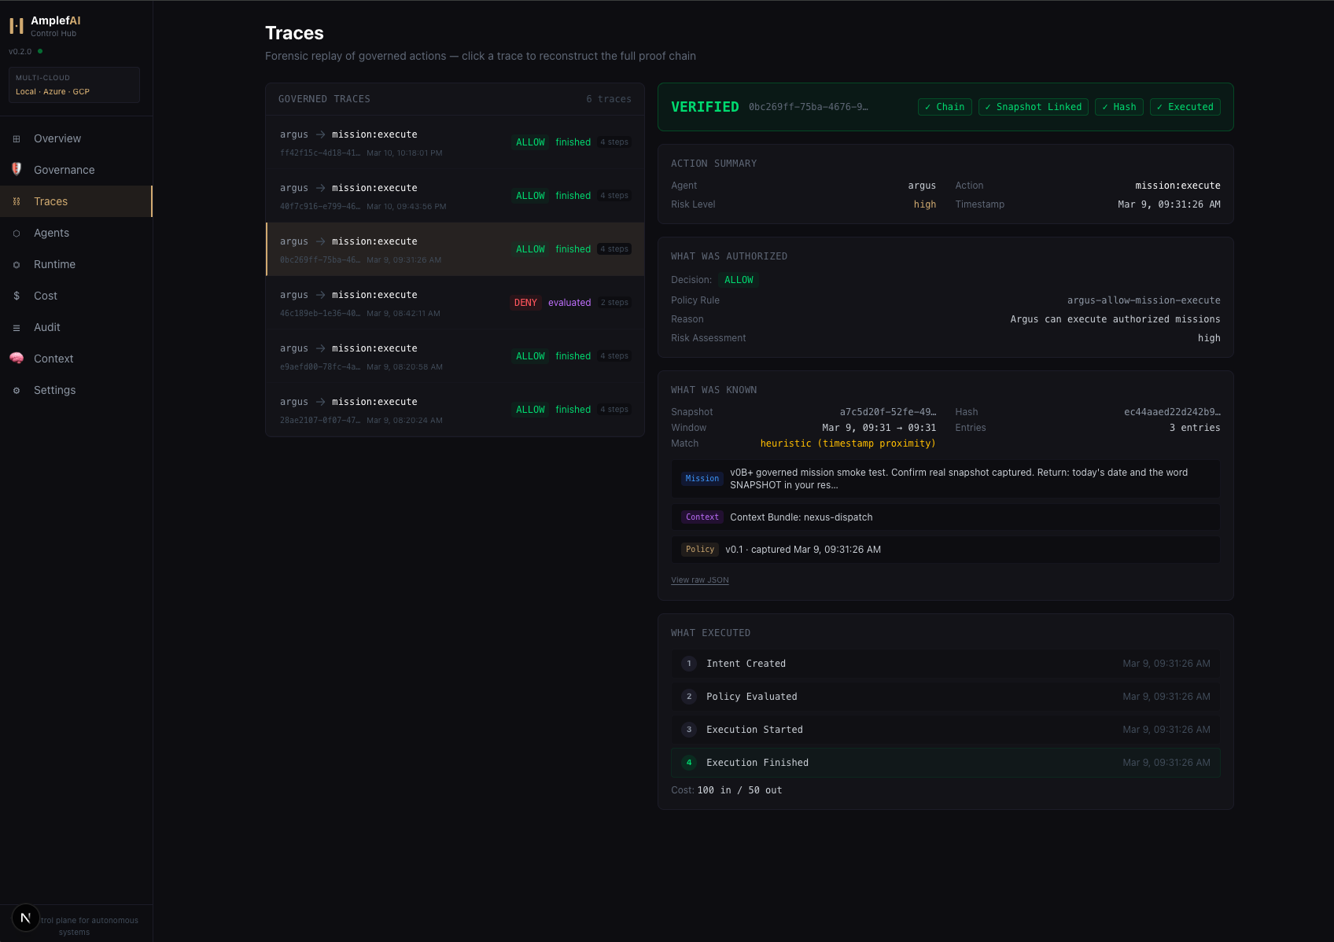
Task: Open the Runtime gear icon
Action: pyautogui.click(x=17, y=264)
